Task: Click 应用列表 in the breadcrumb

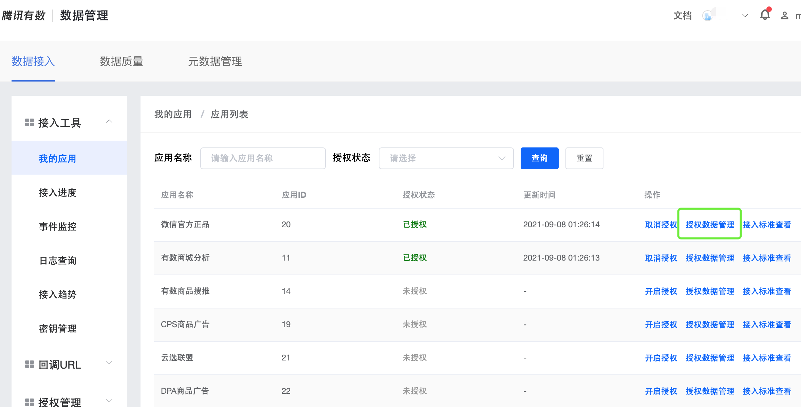Action: click(229, 114)
